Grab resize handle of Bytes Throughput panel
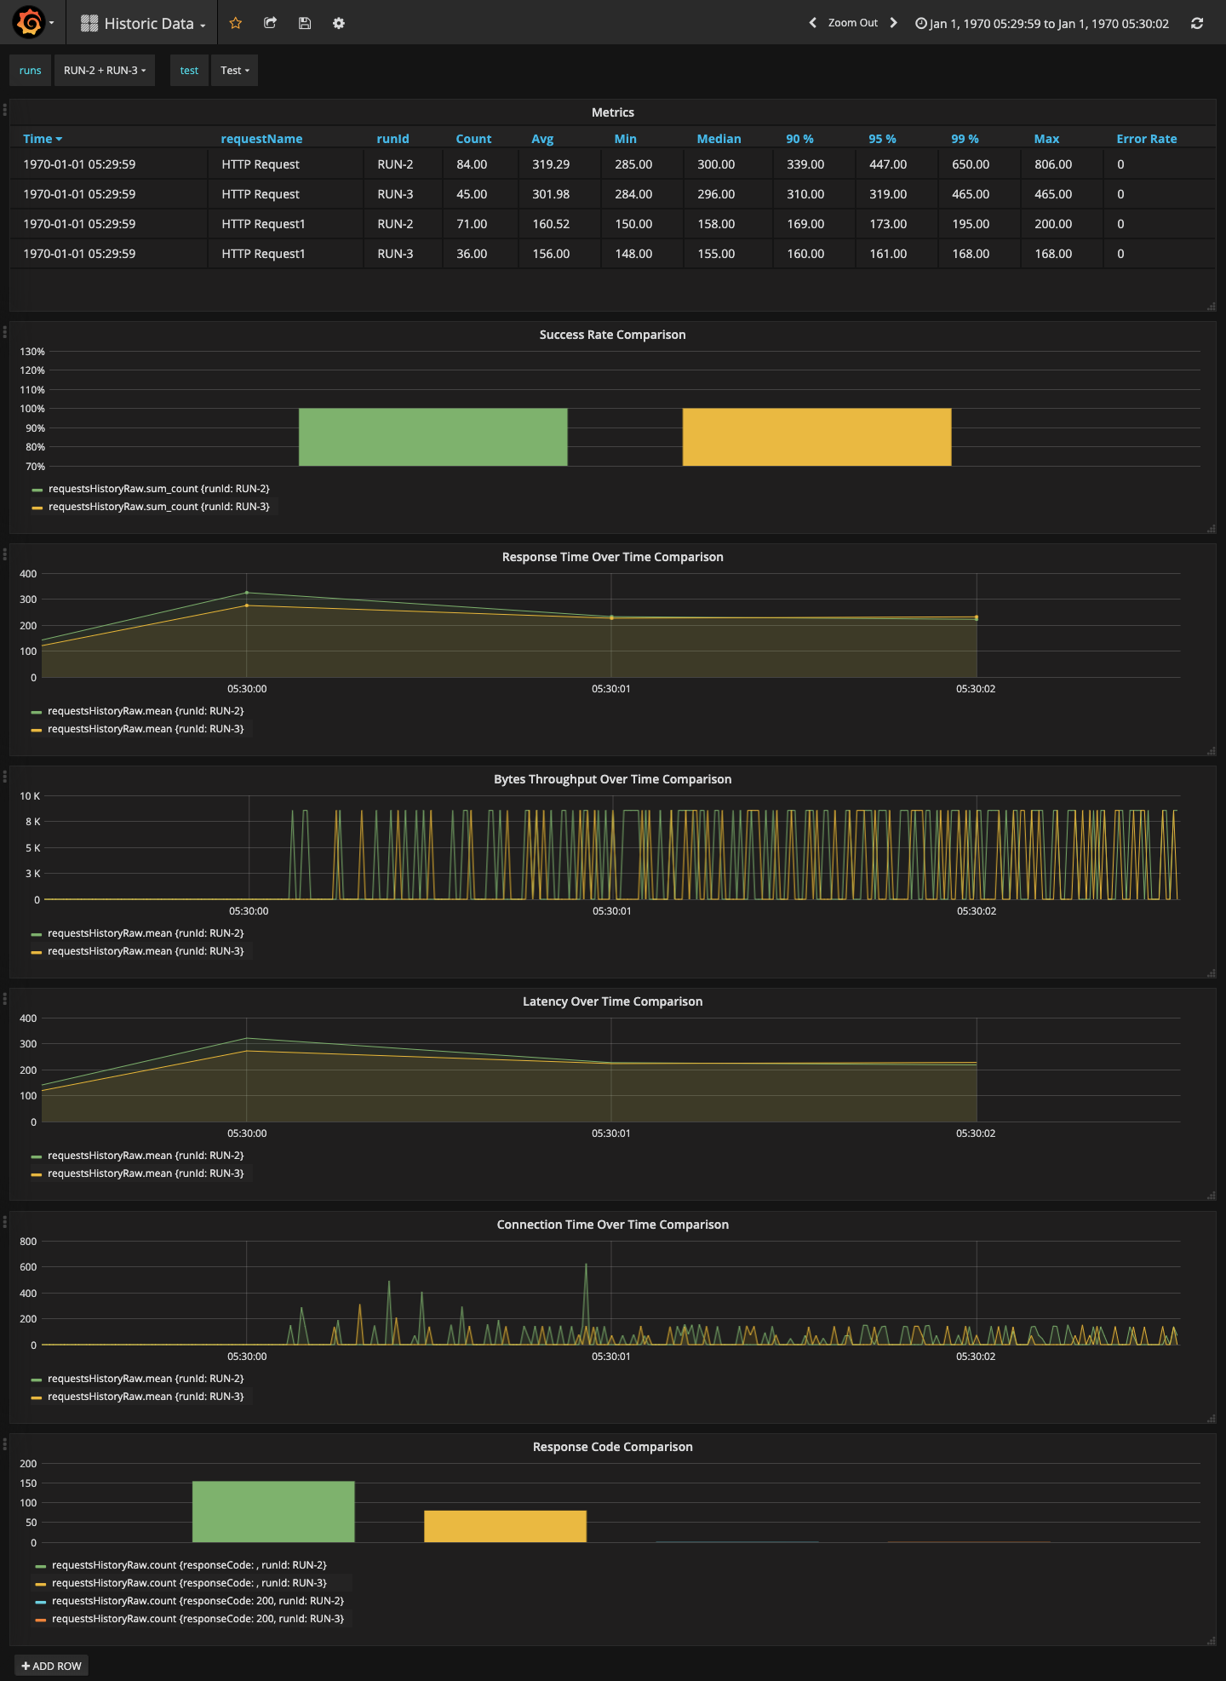1226x1681 pixels. (1211, 973)
